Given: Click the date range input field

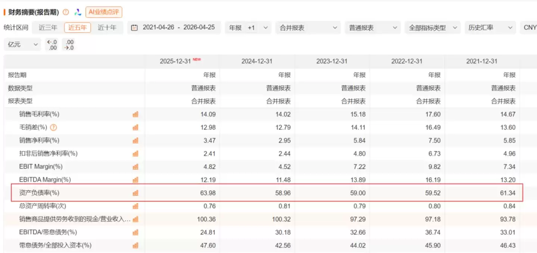Looking at the screenshot, I should click(174, 28).
